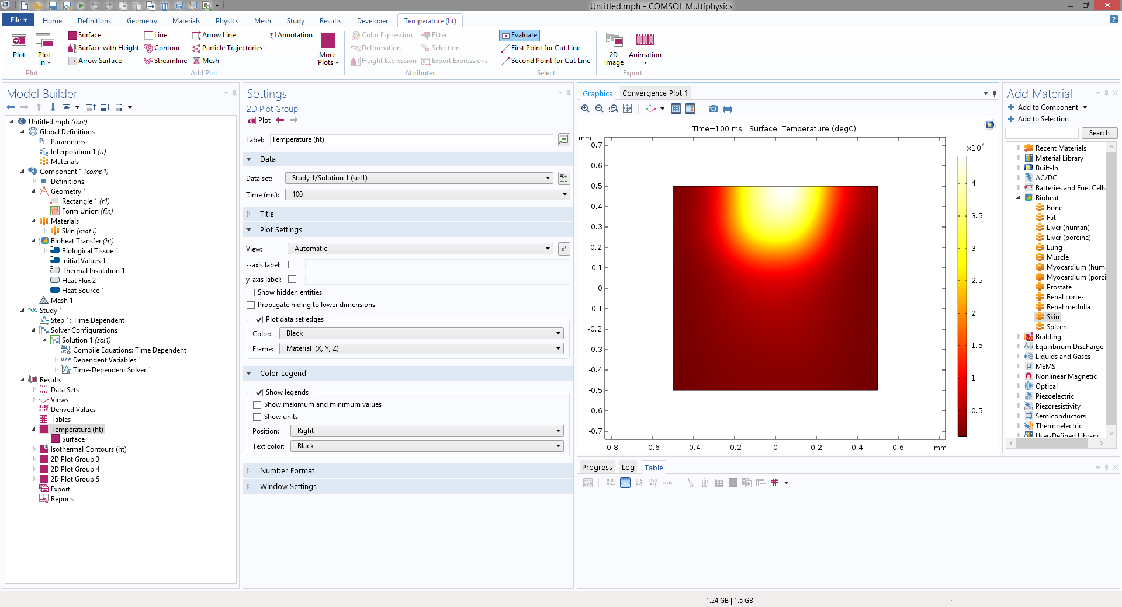
Task: Click the camera Image Snapshot icon
Action: pyautogui.click(x=713, y=109)
